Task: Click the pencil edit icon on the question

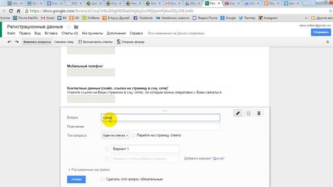Action: [x=238, y=113]
